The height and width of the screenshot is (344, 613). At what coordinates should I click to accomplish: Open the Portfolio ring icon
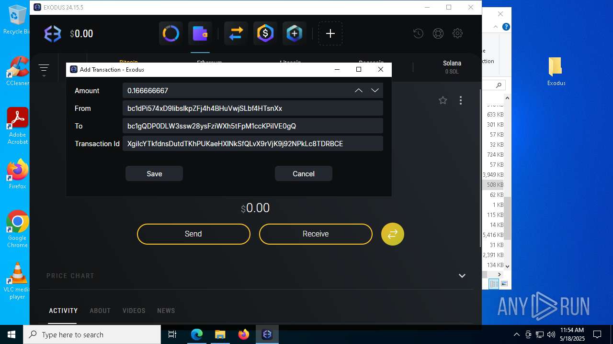coord(171,33)
